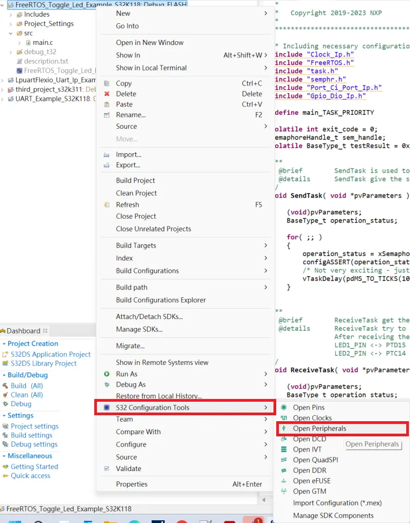Image resolution: width=410 pixels, height=523 pixels.
Task: Click the Open Pins chip icon
Action: coord(284,407)
